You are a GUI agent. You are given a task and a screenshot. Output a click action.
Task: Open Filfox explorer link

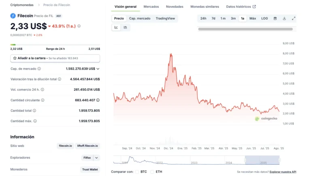coord(87,158)
